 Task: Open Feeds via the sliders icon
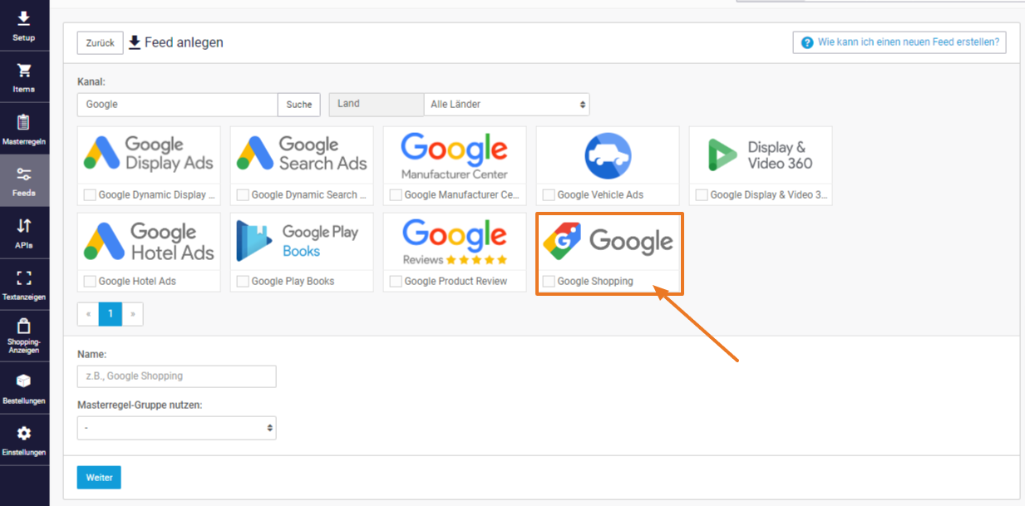click(x=24, y=174)
